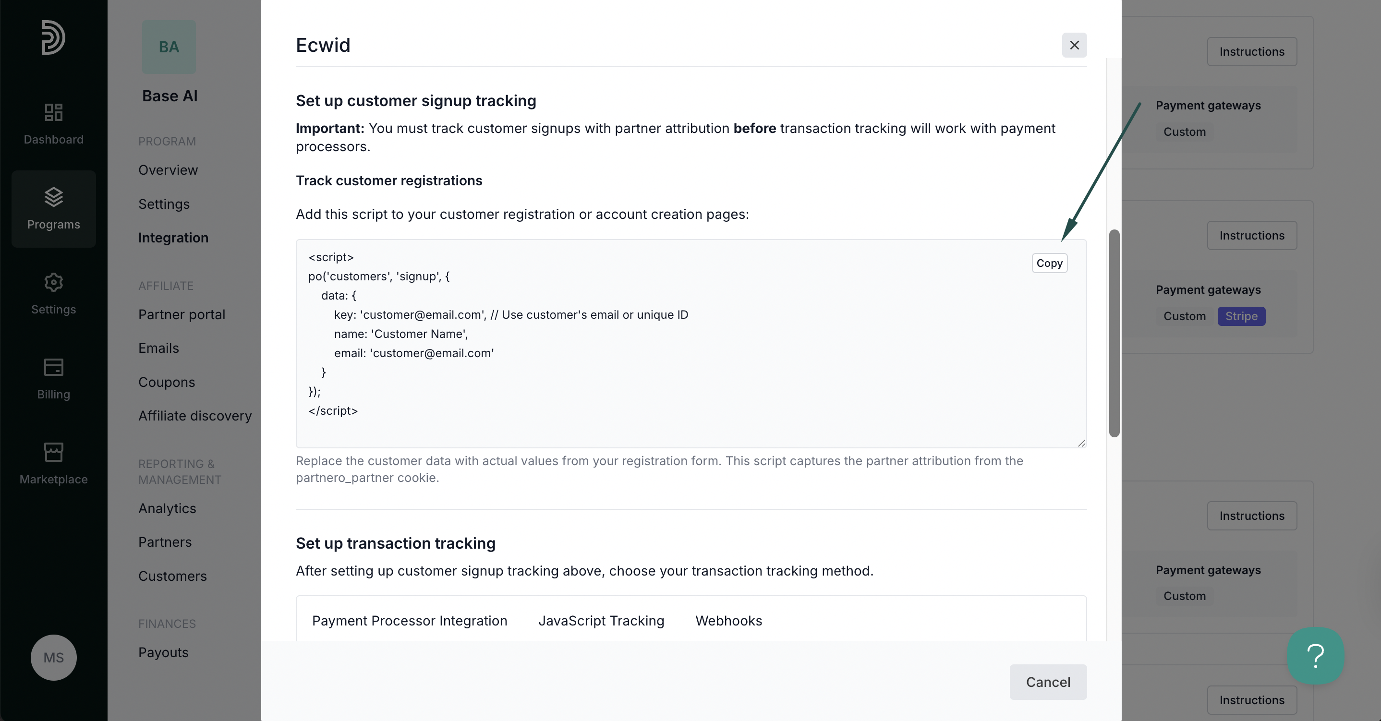
Task: Open Analytics in the sidebar
Action: click(x=167, y=509)
